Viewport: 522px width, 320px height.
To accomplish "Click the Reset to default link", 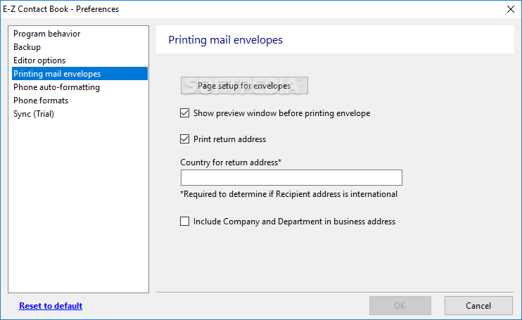I will 51,306.
